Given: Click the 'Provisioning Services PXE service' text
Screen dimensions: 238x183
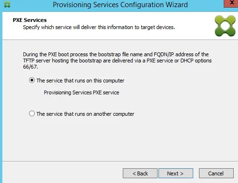Looking at the screenshot, I should point(81,92).
